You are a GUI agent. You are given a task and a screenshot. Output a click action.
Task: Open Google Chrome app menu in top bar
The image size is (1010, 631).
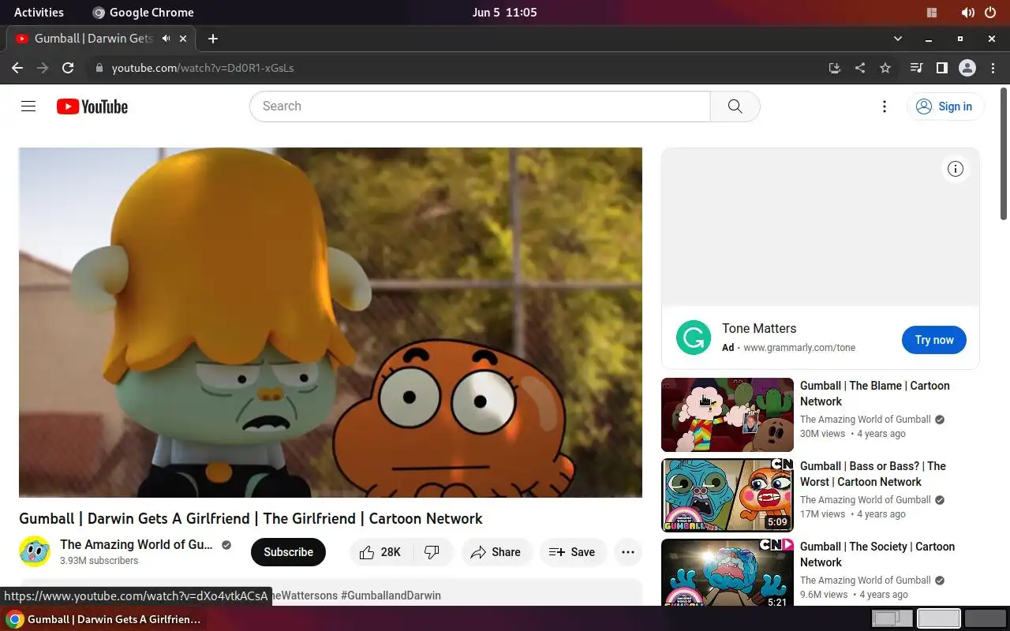pyautogui.click(x=143, y=13)
